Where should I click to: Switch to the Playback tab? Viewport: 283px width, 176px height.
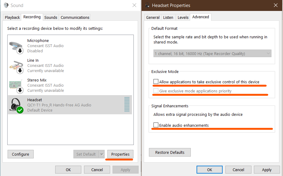point(12,17)
